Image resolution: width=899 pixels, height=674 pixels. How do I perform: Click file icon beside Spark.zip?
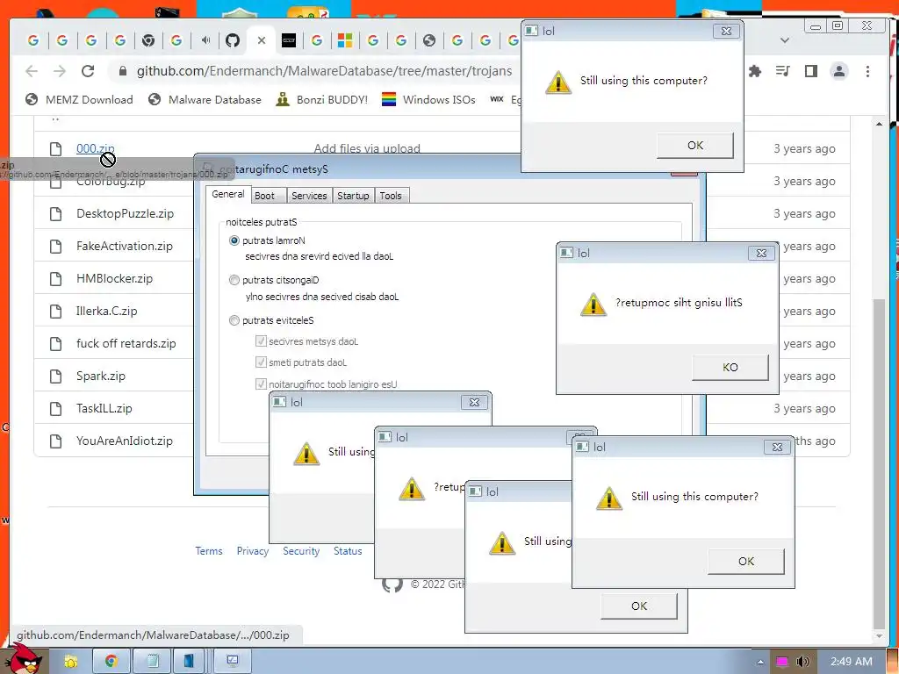pos(55,376)
